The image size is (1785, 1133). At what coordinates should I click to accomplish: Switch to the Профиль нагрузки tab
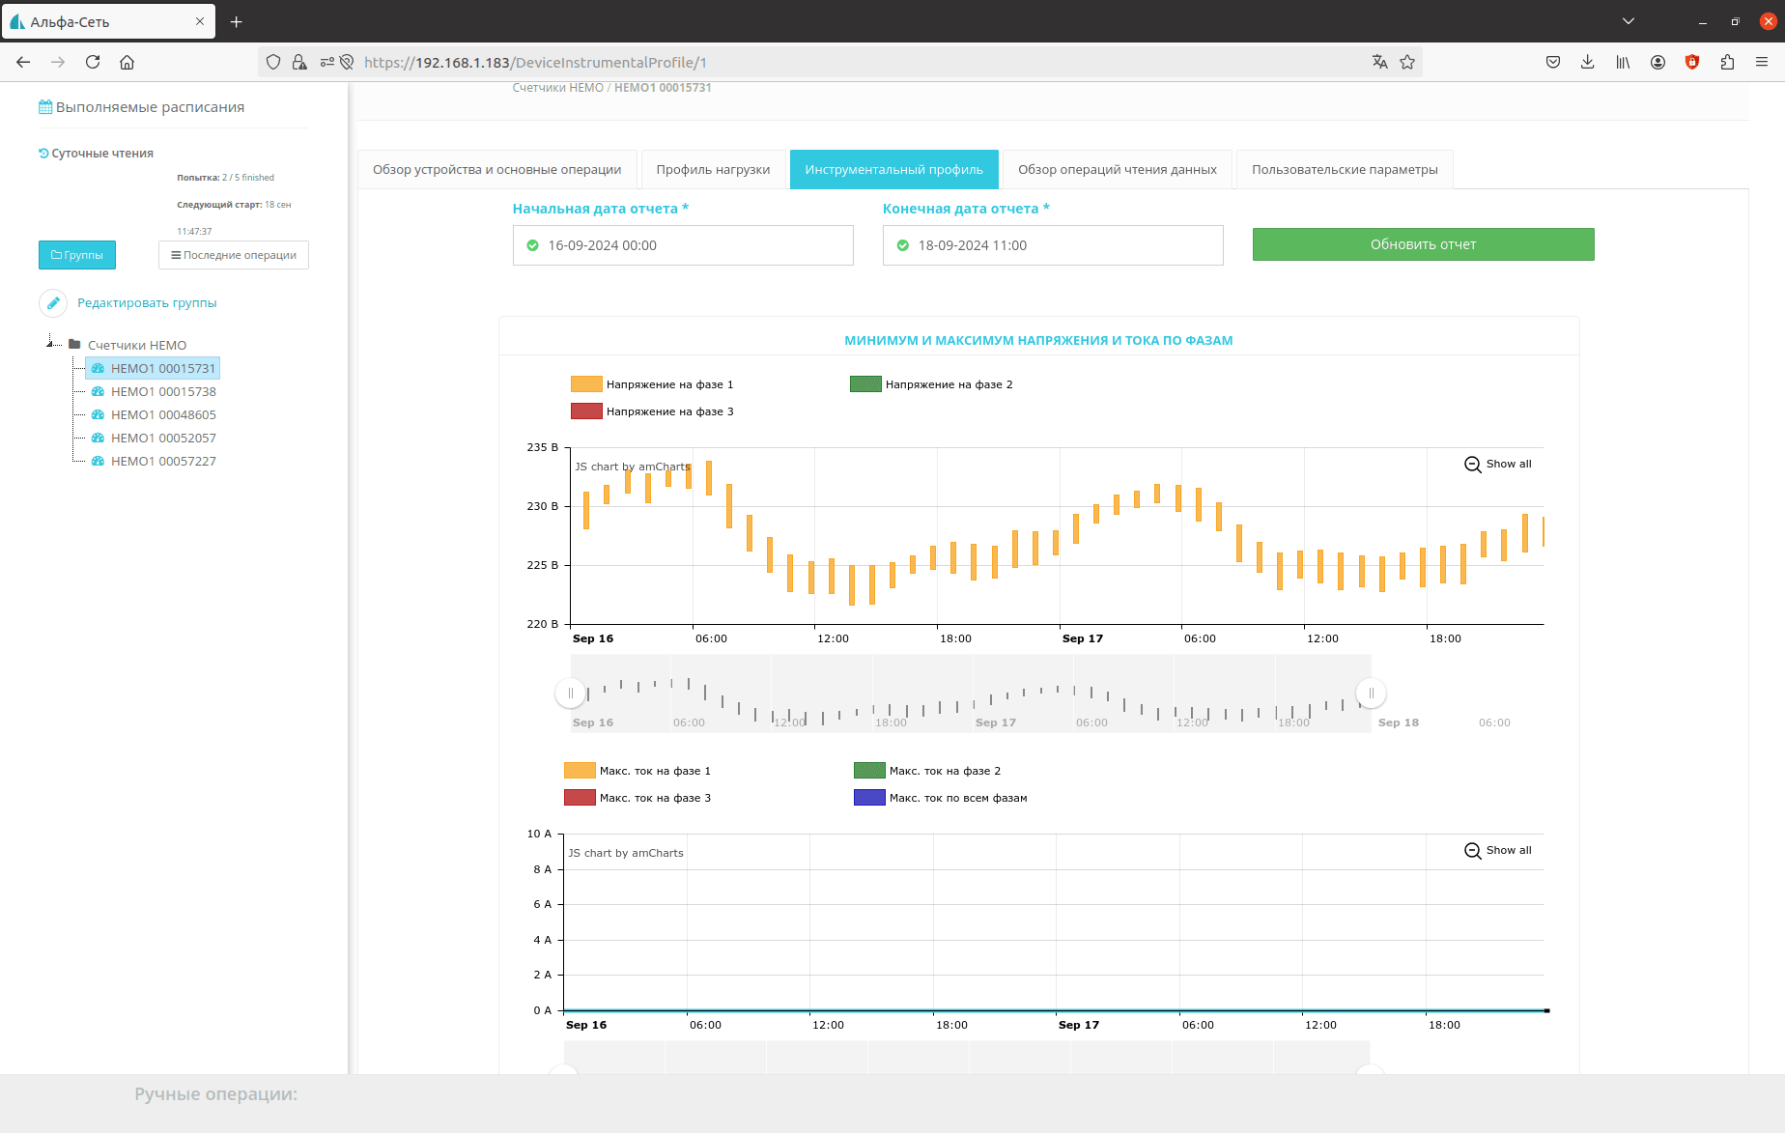coord(713,169)
